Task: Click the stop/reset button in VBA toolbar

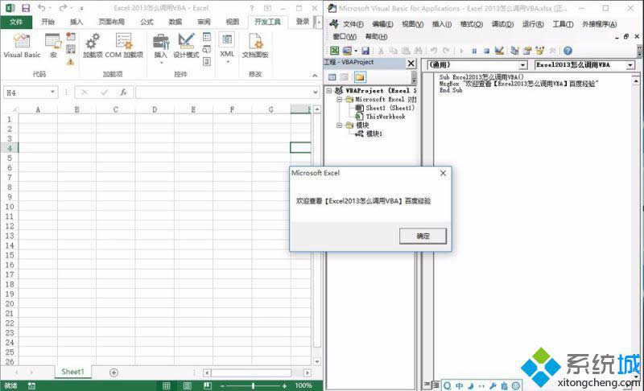Action: (x=486, y=51)
